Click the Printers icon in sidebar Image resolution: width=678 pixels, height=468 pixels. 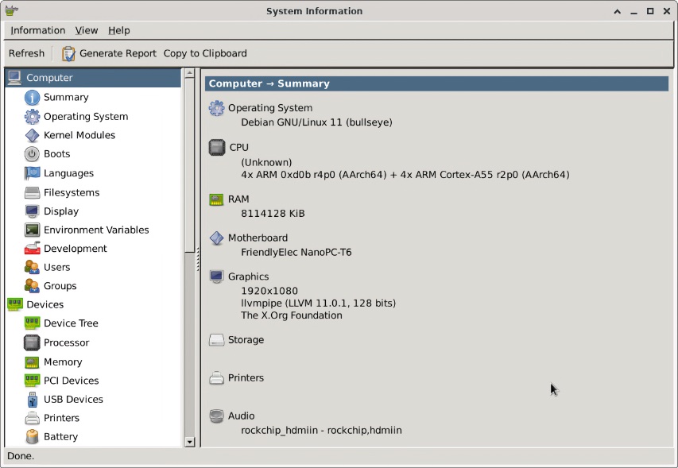(x=32, y=418)
